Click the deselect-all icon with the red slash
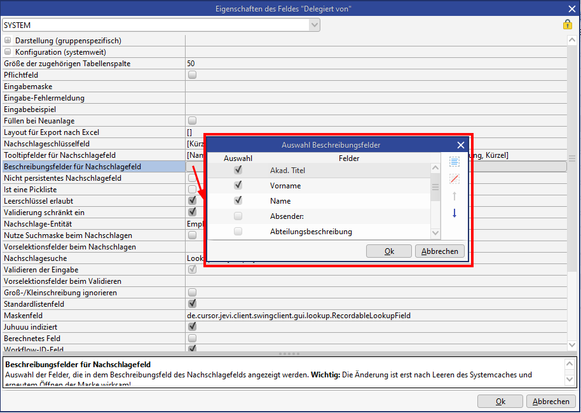Screen dimensions: 581x413 pyautogui.click(x=454, y=179)
